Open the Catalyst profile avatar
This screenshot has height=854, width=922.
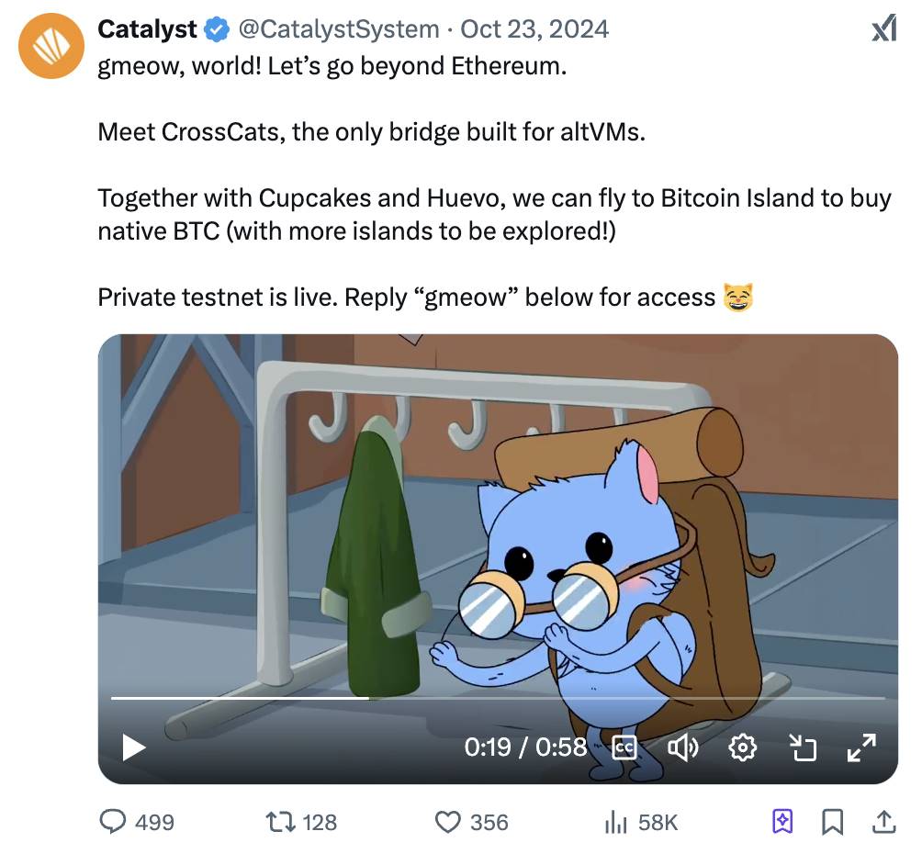(x=51, y=46)
